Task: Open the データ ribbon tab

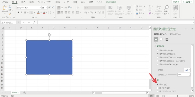Action: click(x=66, y=2)
